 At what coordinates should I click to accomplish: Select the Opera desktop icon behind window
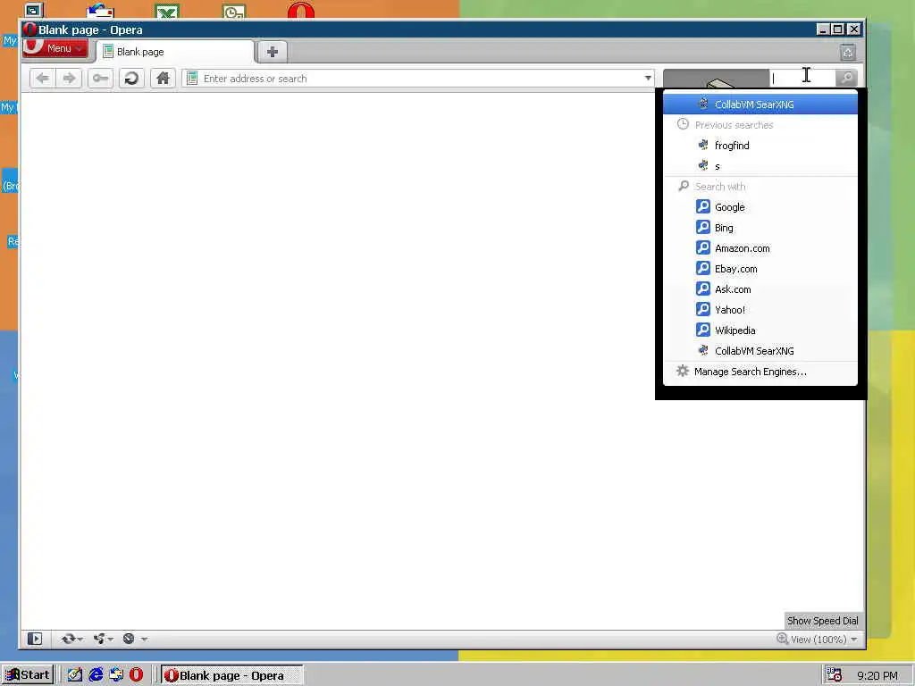pos(301,11)
